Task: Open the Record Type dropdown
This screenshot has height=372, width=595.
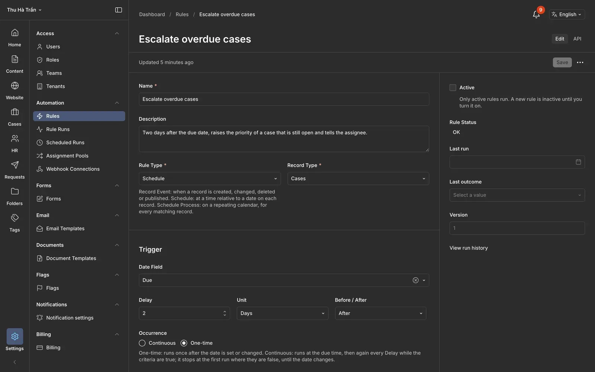Action: tap(358, 179)
